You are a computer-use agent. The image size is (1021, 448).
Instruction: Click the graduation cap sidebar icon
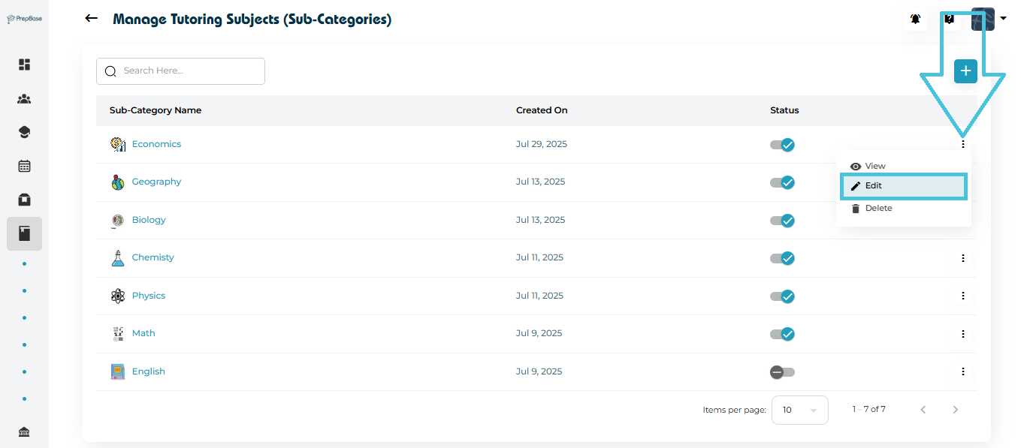pos(24,133)
